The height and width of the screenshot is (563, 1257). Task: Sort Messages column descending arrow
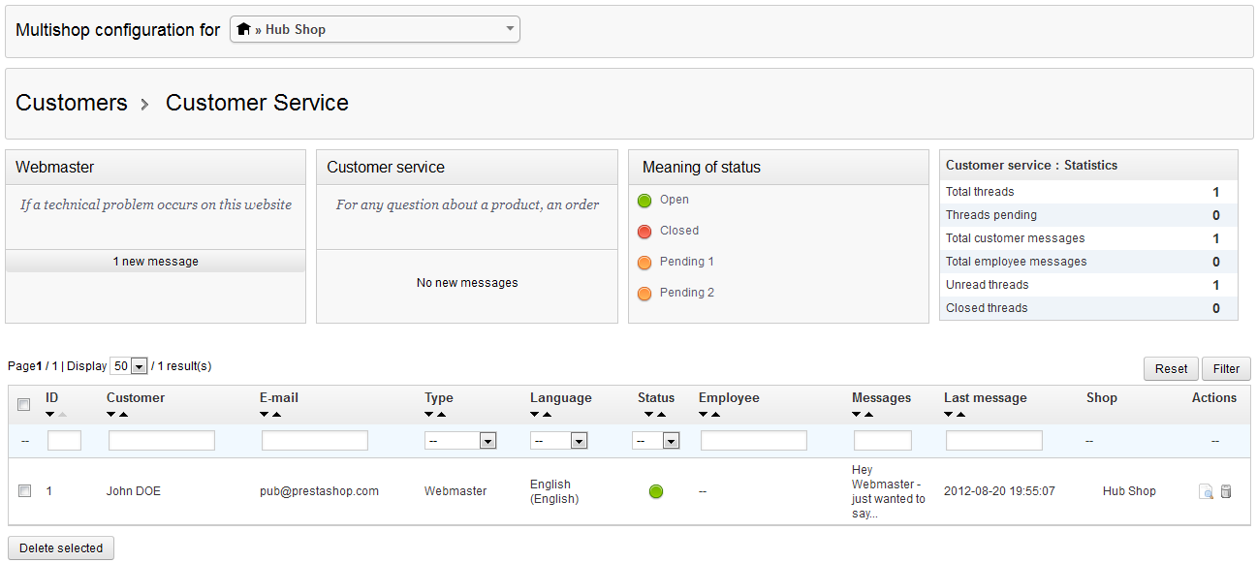point(858,415)
